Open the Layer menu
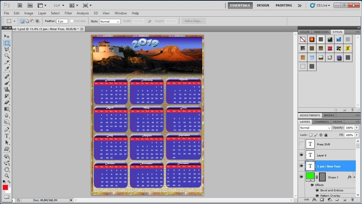The width and height of the screenshot is (362, 204). click(42, 13)
